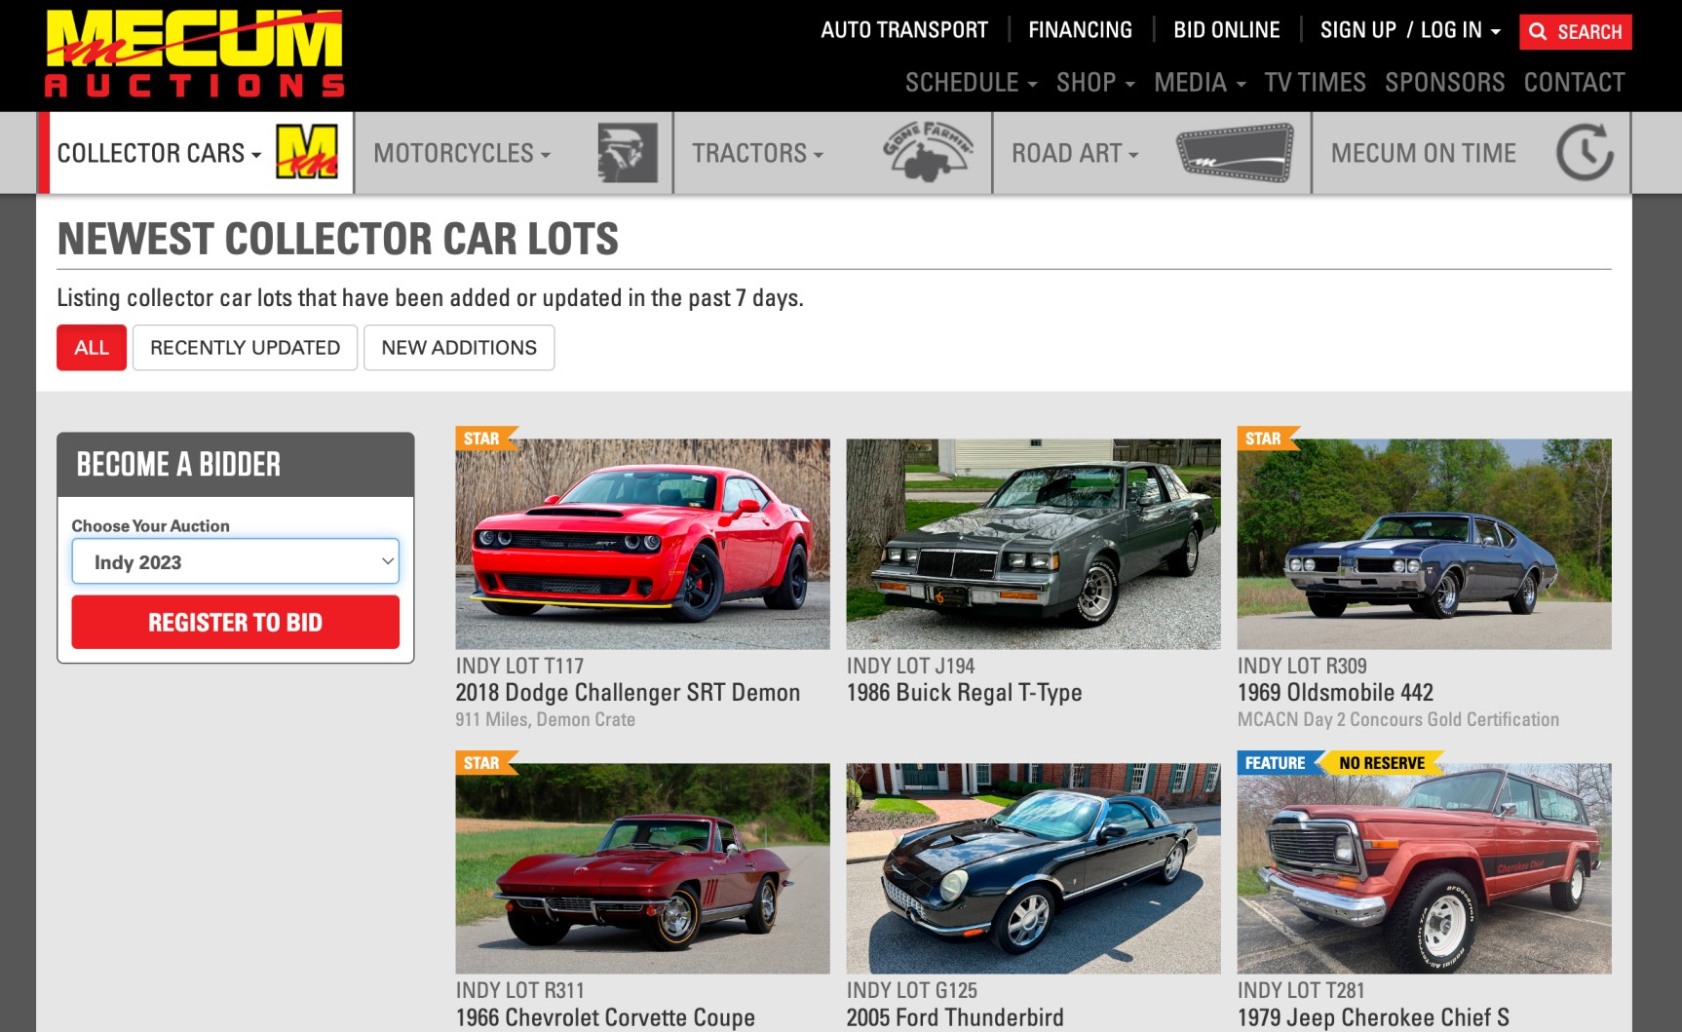1682x1032 pixels.
Task: Open maroon Corvette Coupe photo
Action: 642,868
